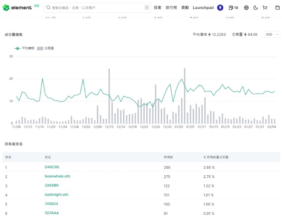This screenshot has height=217, width=282.
Task: Open the shopping cart
Action: tap(265, 8)
